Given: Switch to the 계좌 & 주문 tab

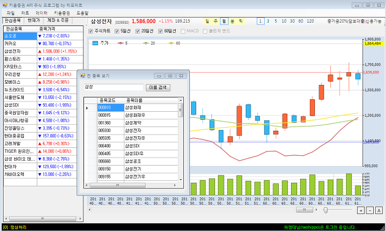Looking at the screenshot, I should pyautogui.click(x=58, y=20).
